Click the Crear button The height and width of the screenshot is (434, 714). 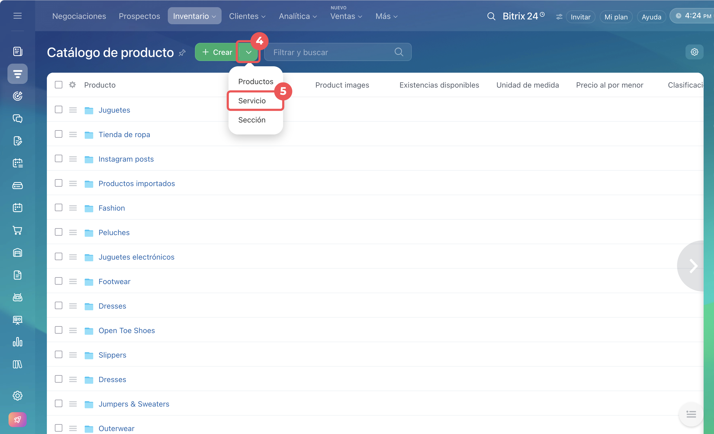coord(217,52)
